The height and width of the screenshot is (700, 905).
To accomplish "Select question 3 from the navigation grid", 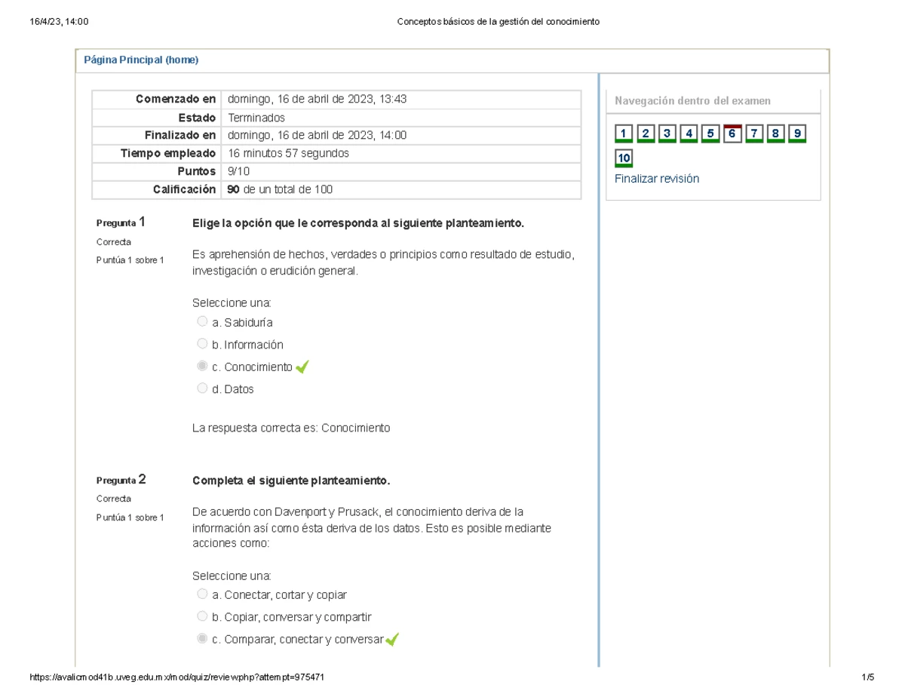I will tap(666, 133).
